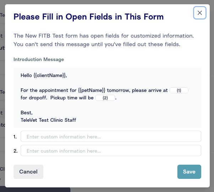The height and width of the screenshot is (192, 214).
Task: Click the TeleVet Test Clinic Staff signature
Action: (x=48, y=120)
